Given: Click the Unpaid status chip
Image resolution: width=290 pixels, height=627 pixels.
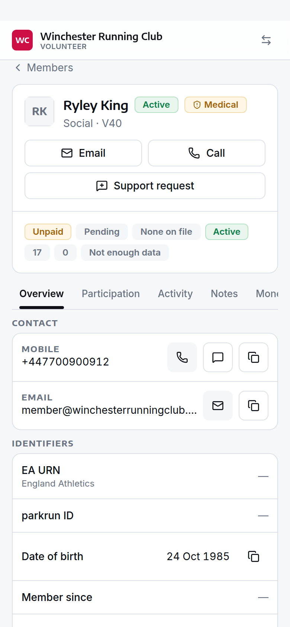Looking at the screenshot, I should tap(48, 232).
